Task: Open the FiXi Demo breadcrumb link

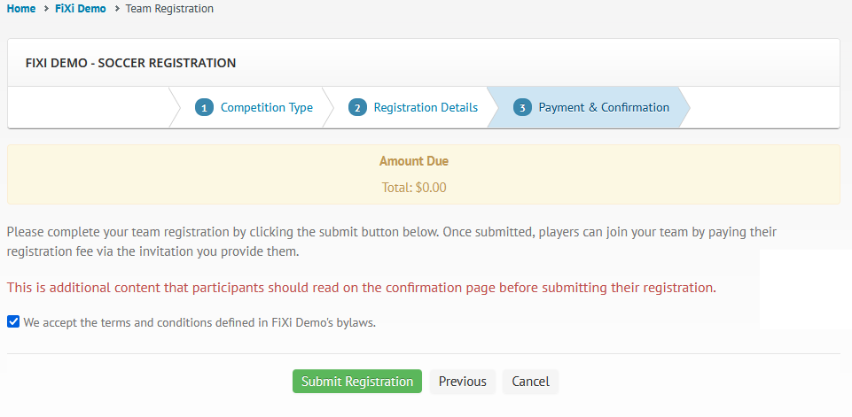Action: click(81, 9)
